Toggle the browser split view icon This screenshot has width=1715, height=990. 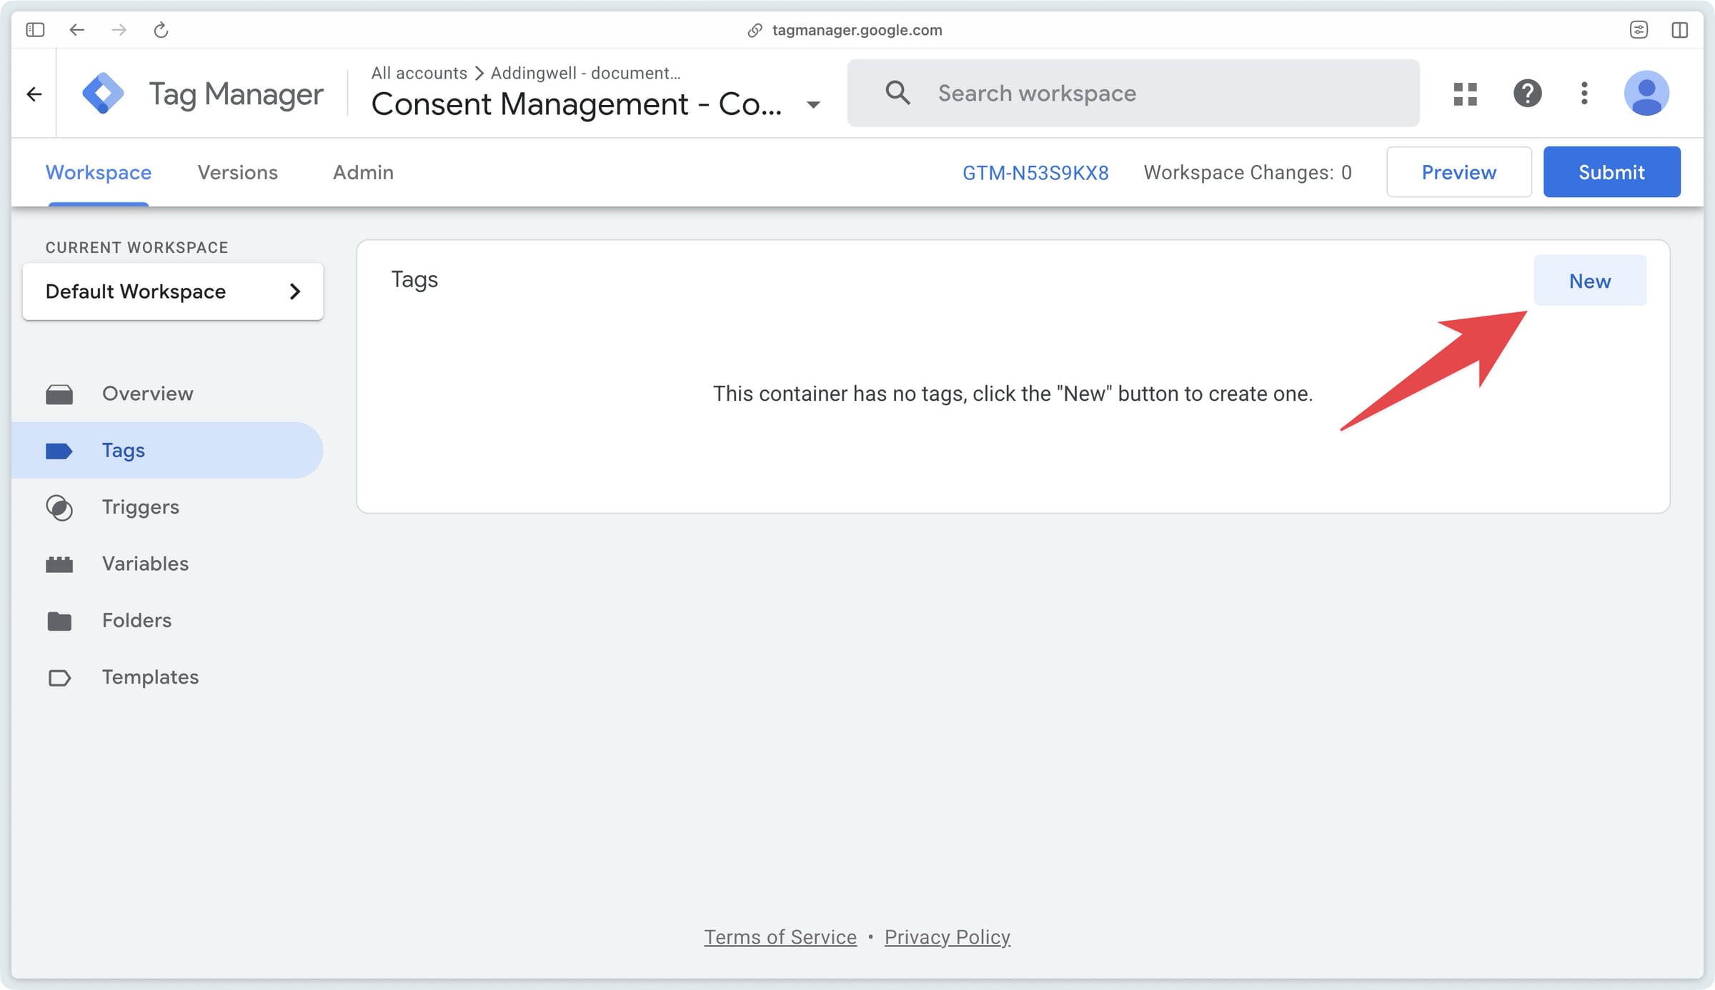[x=1680, y=29]
